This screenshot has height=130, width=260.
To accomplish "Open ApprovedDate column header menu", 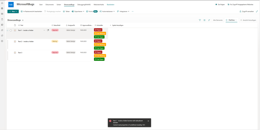I will [x=86, y=25].
